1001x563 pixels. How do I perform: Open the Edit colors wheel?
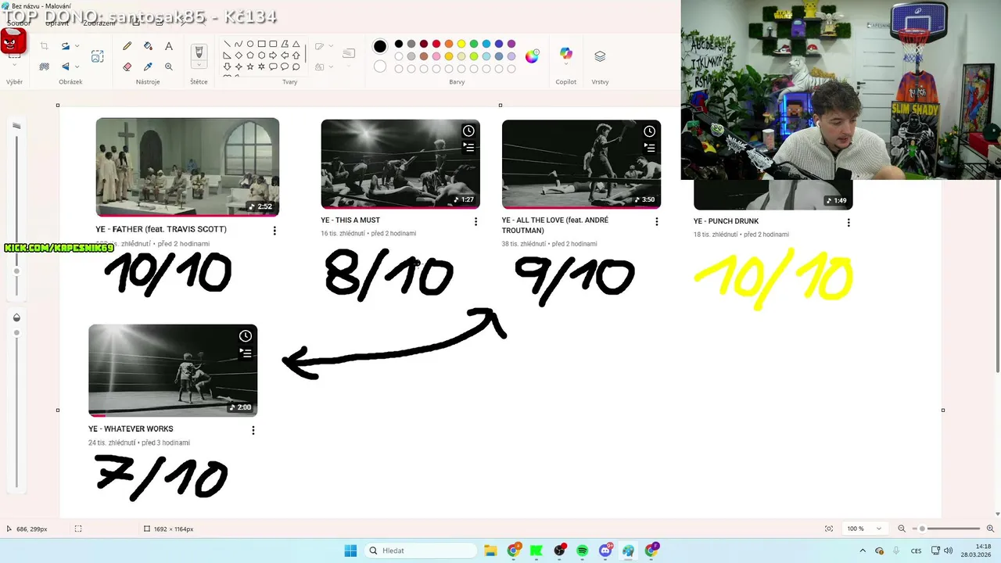[532, 56]
